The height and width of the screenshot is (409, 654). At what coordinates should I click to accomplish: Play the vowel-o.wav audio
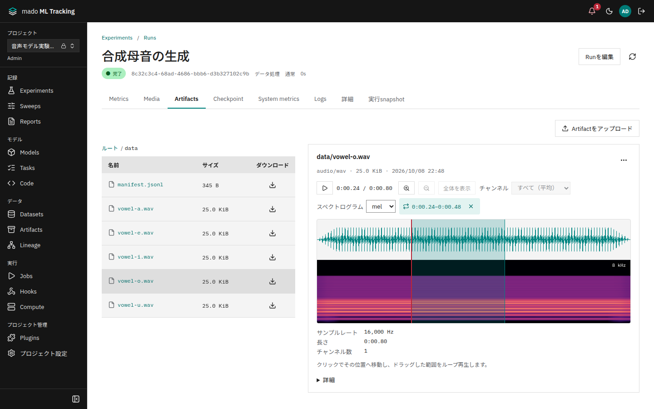pos(325,188)
